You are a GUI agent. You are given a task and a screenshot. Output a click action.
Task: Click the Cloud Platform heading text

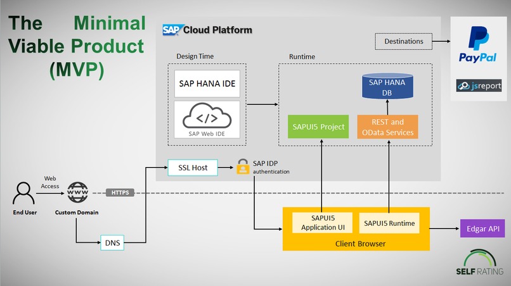click(217, 30)
